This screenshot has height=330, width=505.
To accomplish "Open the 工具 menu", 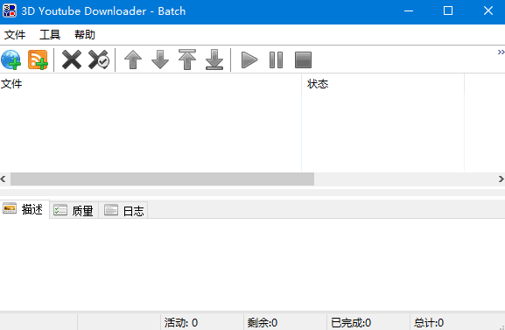I will tap(50, 34).
